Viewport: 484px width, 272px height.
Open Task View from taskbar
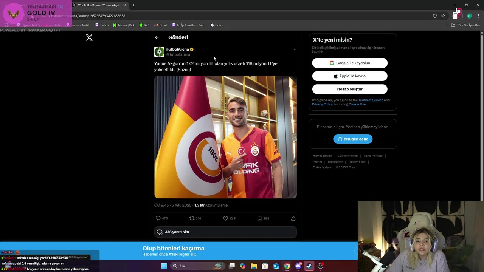click(x=232, y=266)
